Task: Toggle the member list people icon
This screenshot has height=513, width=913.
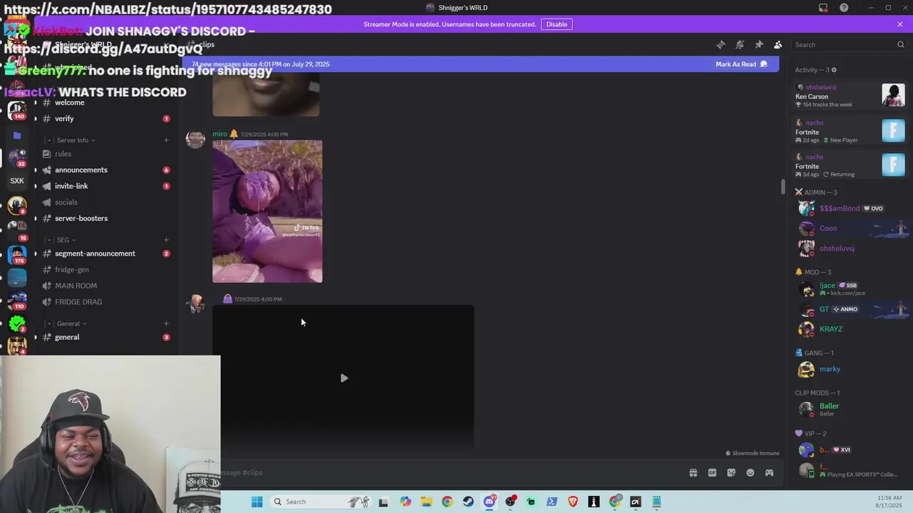Action: coord(778,45)
